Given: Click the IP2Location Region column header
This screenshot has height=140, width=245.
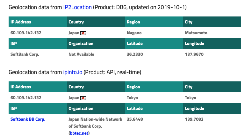Looking at the screenshot, I should pos(154,22).
